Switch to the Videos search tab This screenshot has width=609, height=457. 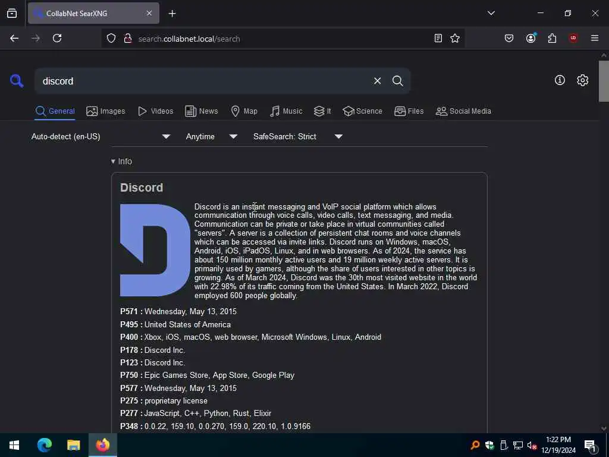coord(155,111)
